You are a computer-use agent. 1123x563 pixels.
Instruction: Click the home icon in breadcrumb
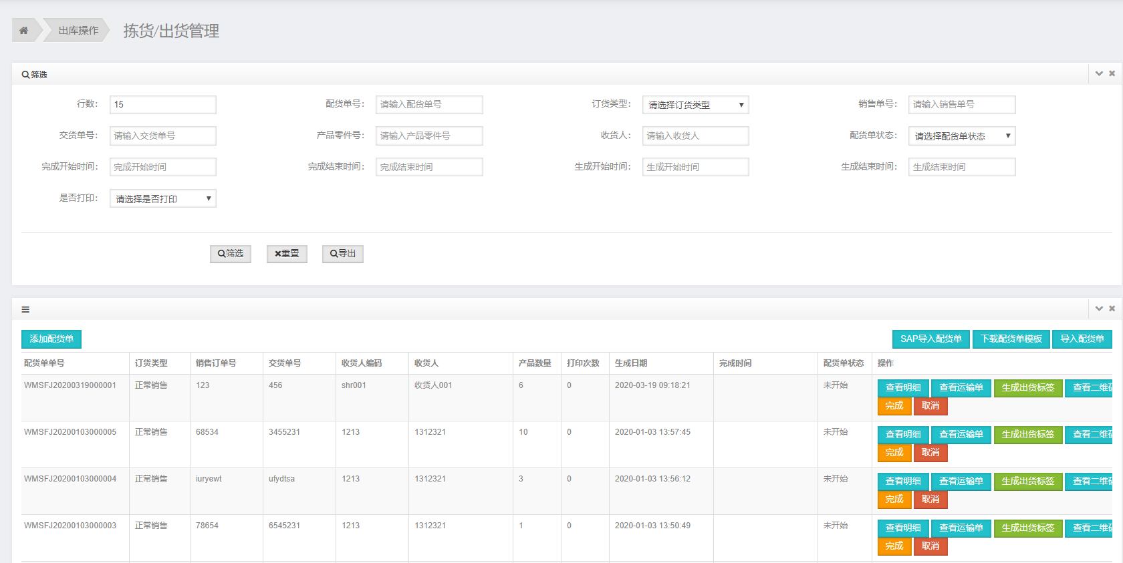click(x=24, y=31)
